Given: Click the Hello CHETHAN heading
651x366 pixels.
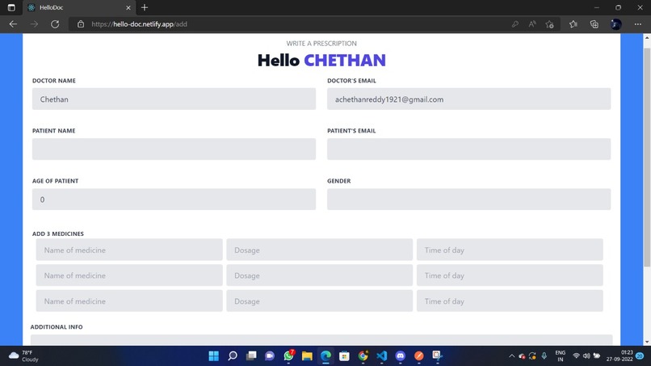Looking at the screenshot, I should pos(321,61).
